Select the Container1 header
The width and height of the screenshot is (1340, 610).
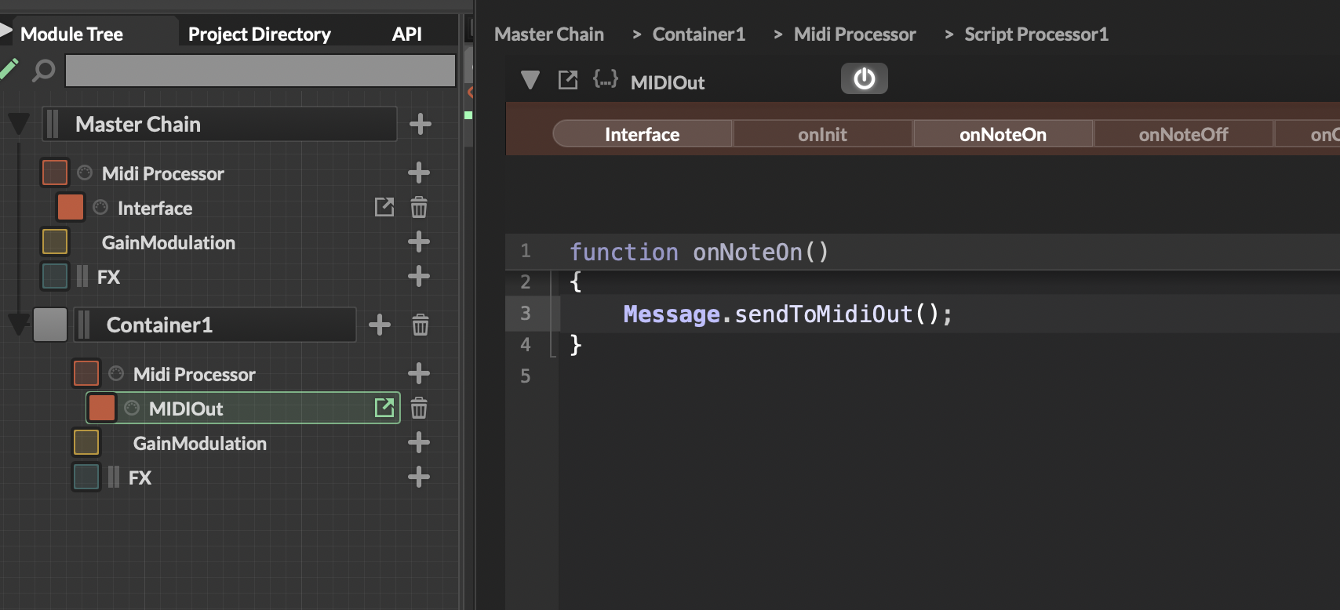pos(215,325)
